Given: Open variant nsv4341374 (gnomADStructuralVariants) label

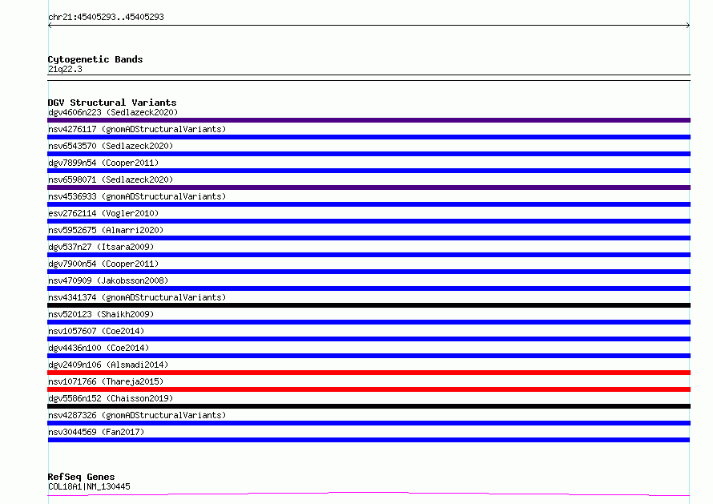Looking at the screenshot, I should [x=137, y=297].
